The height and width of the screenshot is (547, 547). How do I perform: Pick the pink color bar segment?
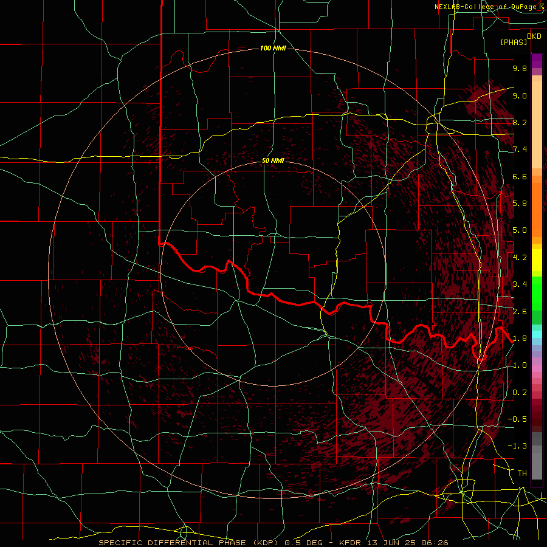537,368
